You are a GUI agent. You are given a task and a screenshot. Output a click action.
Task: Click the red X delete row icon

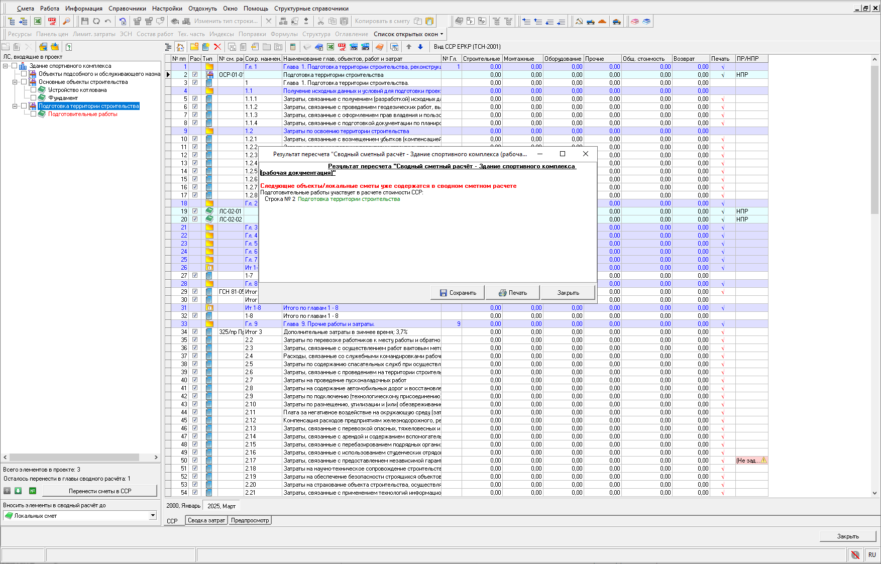(217, 47)
